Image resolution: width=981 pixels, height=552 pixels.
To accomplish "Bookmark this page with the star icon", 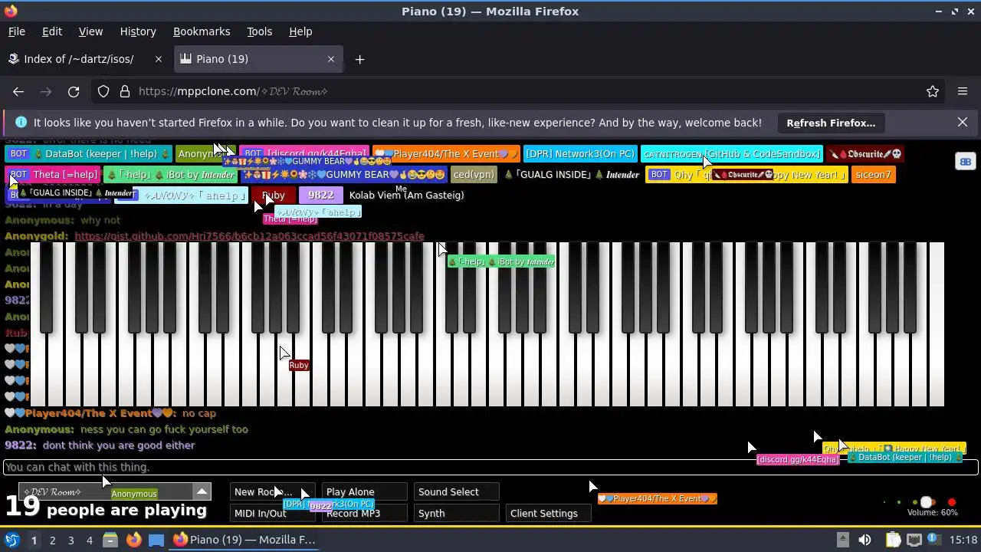I will [x=933, y=91].
